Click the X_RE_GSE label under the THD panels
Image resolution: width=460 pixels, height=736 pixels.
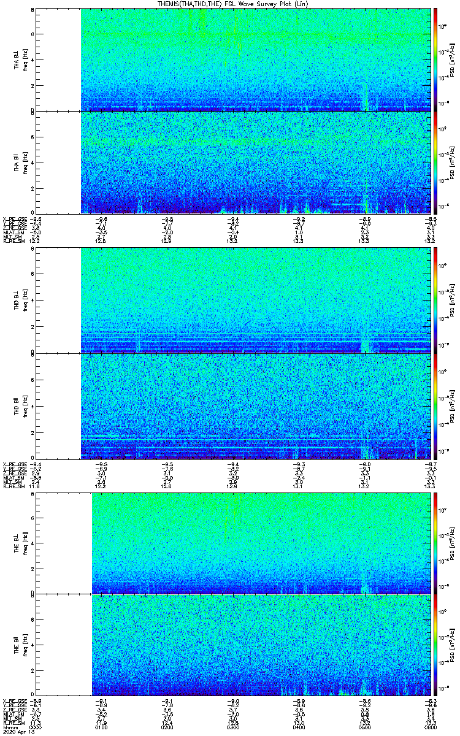click(x=14, y=464)
